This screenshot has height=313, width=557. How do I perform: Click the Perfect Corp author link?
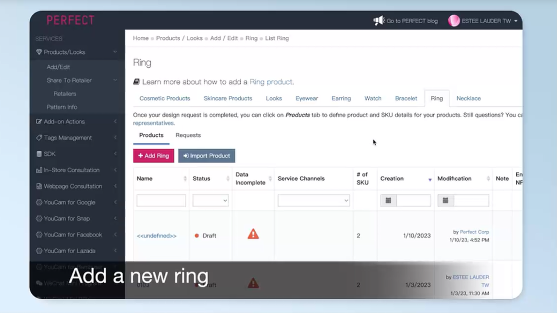474,232
